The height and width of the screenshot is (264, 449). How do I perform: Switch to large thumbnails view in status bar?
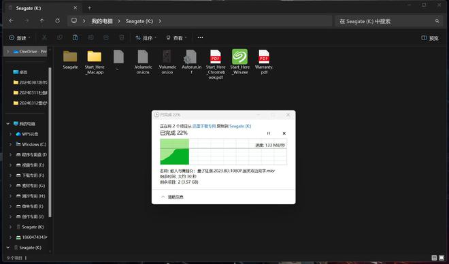(x=442, y=258)
